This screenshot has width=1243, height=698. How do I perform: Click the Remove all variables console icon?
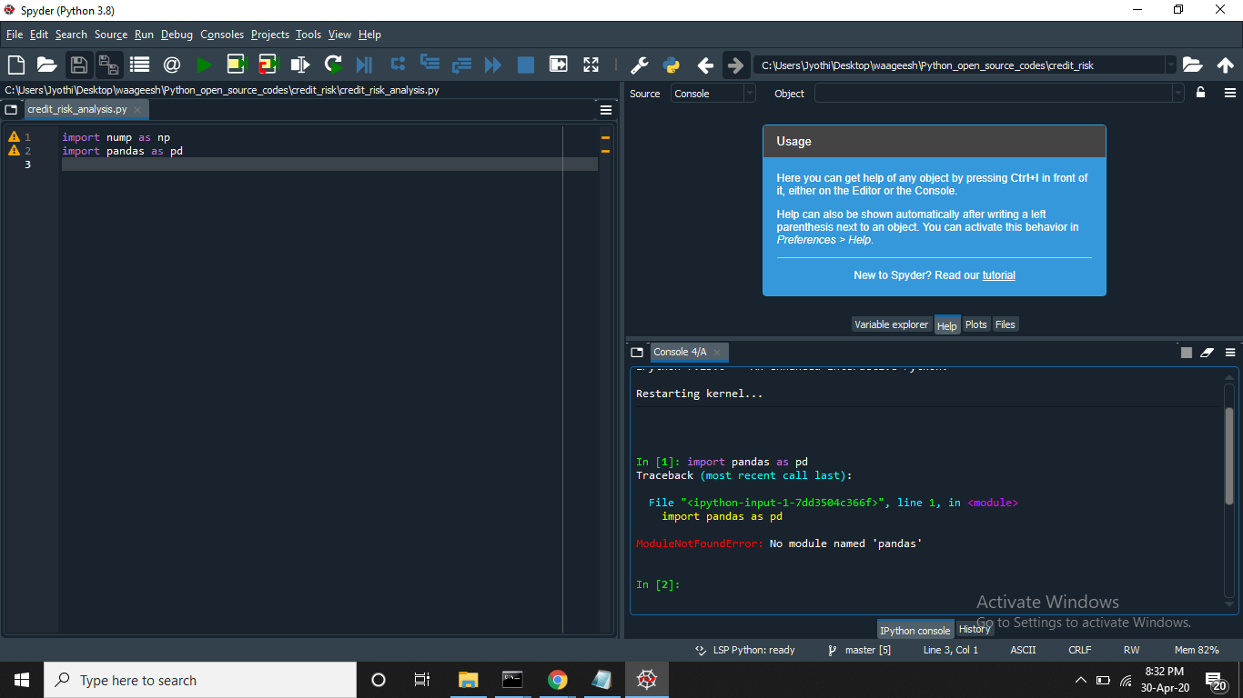coord(1207,352)
